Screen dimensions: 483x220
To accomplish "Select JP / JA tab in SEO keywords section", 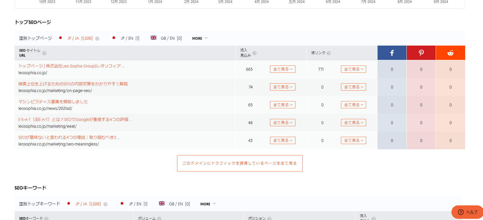I will pos(88,204).
